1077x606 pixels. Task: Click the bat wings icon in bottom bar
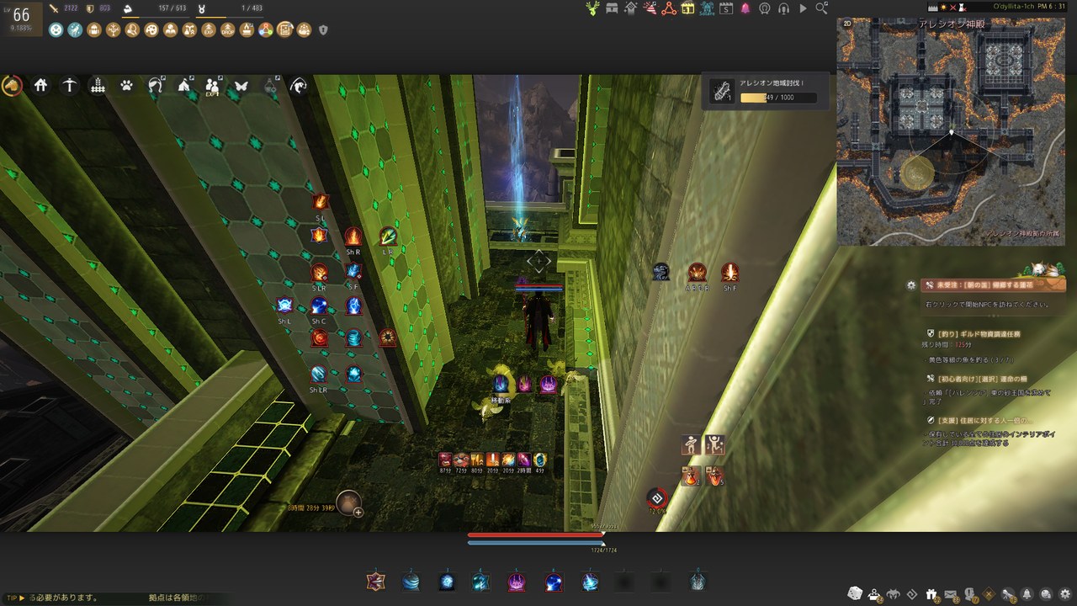tap(893, 593)
